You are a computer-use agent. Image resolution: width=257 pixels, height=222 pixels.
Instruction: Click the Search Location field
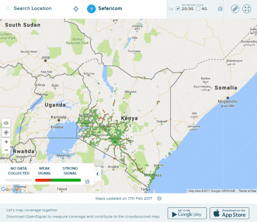coord(37,8)
